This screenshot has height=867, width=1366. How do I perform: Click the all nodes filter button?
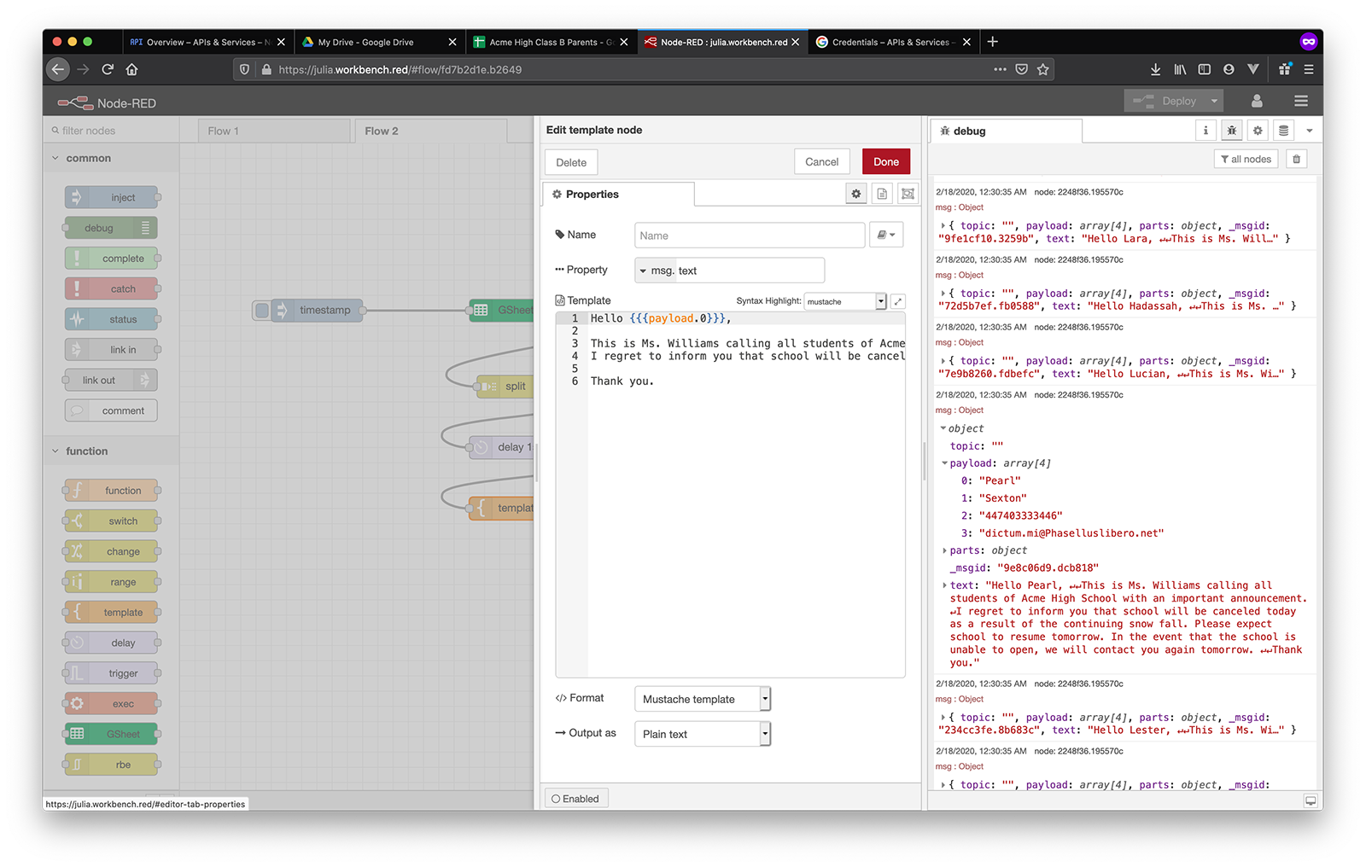1246,159
